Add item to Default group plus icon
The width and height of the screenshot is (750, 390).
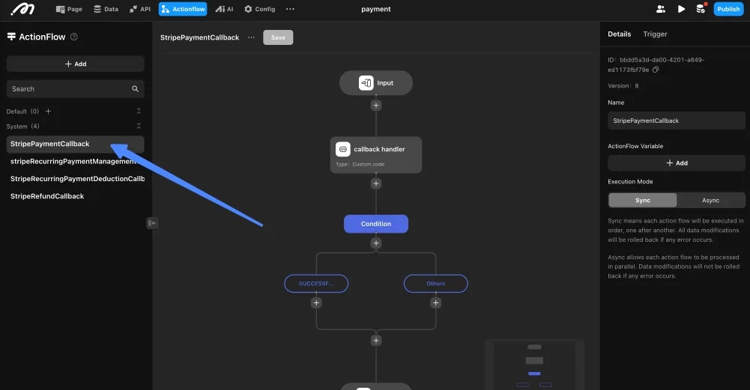tap(48, 112)
